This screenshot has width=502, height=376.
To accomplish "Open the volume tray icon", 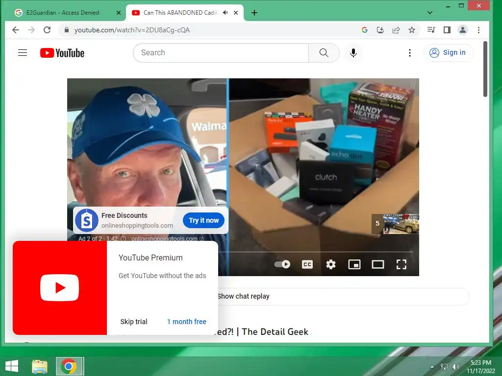I will pyautogui.click(x=455, y=367).
